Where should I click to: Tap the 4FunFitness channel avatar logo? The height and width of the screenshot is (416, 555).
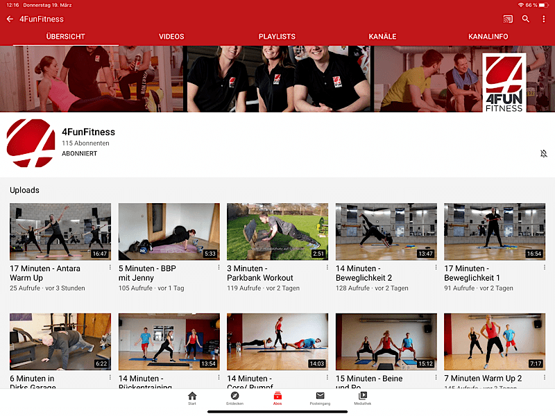tap(31, 143)
